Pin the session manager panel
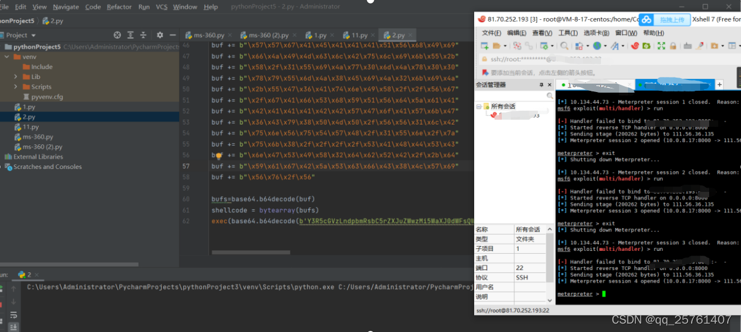 542,85
